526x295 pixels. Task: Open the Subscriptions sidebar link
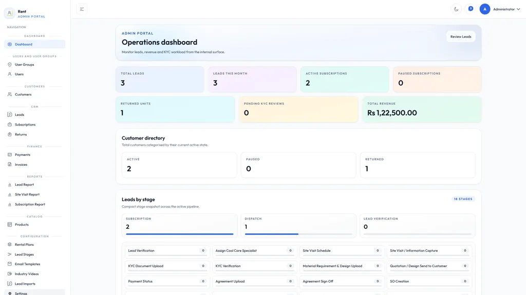pos(34,124)
